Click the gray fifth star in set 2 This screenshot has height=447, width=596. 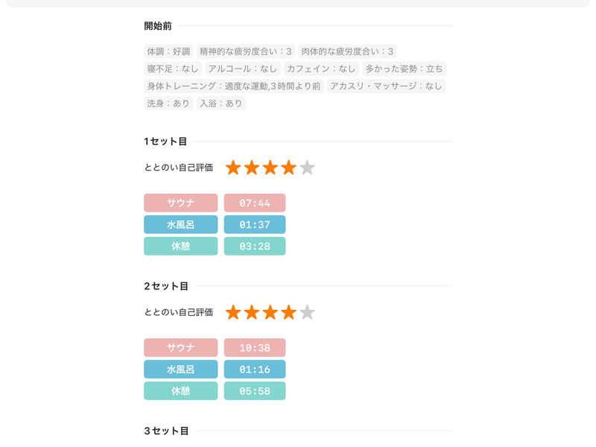pyautogui.click(x=307, y=312)
